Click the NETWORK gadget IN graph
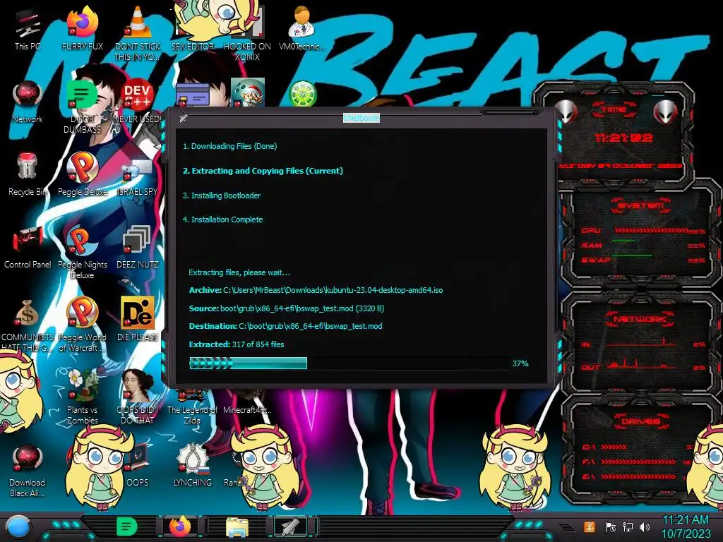This screenshot has width=723, height=542. click(643, 344)
